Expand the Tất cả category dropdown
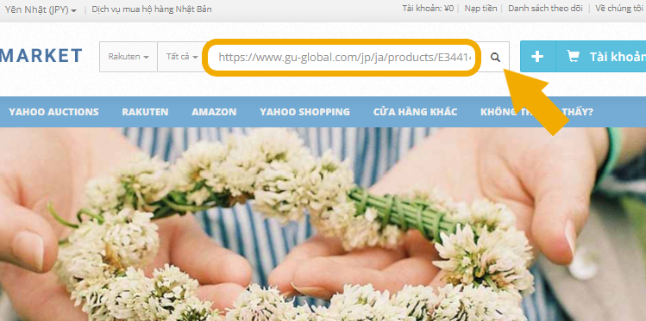This screenshot has height=321, width=646. click(182, 57)
